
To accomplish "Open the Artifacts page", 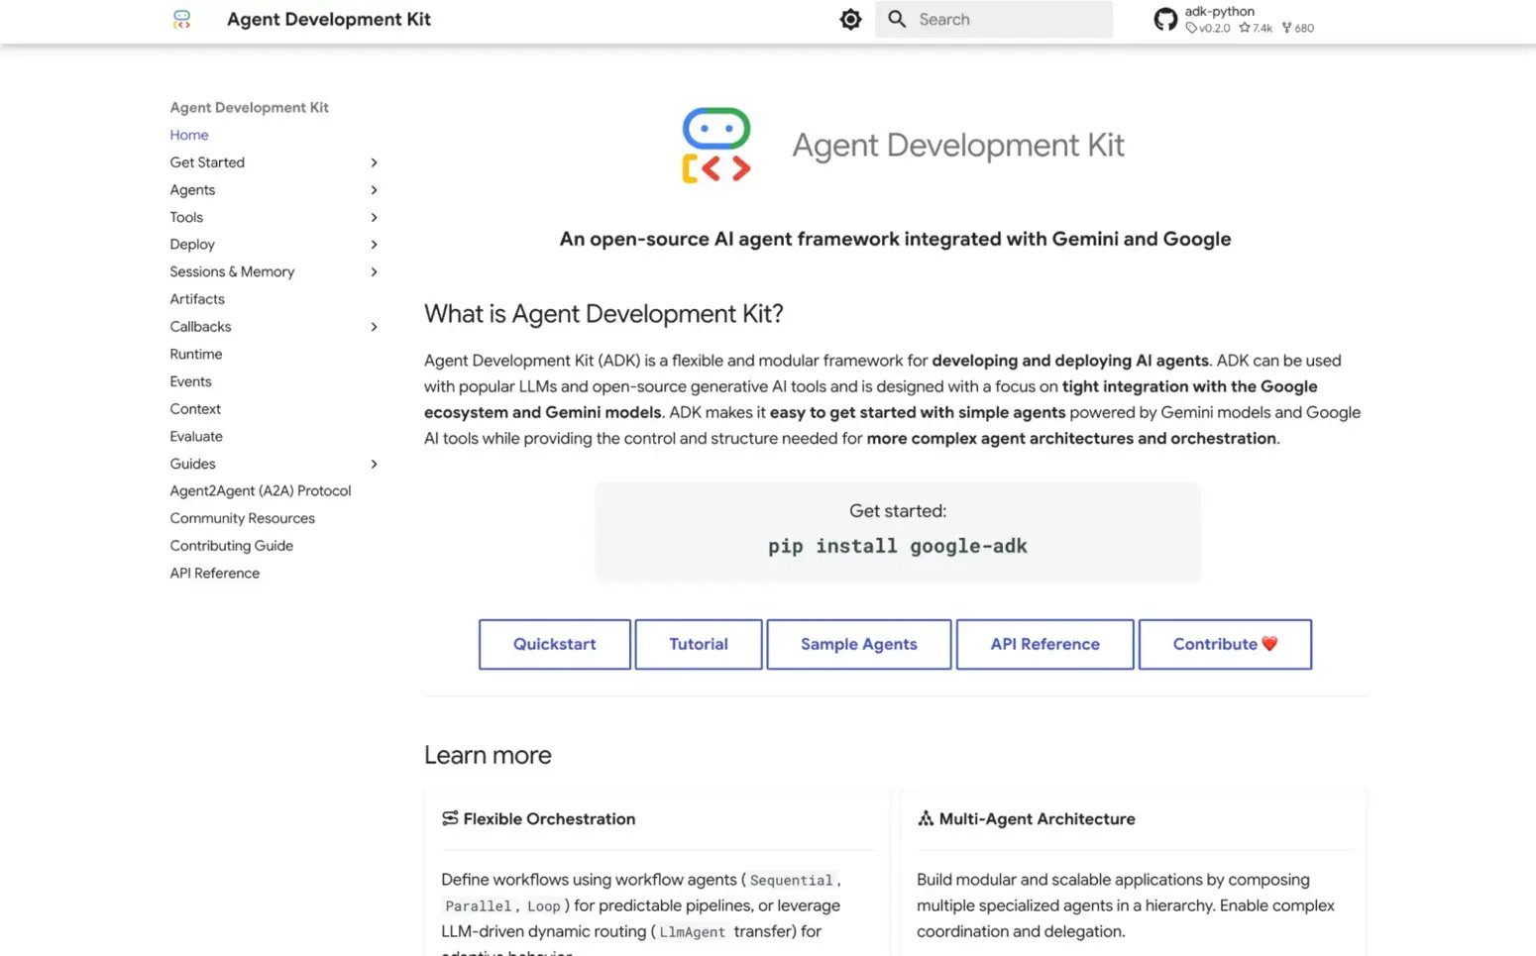I will 197,299.
